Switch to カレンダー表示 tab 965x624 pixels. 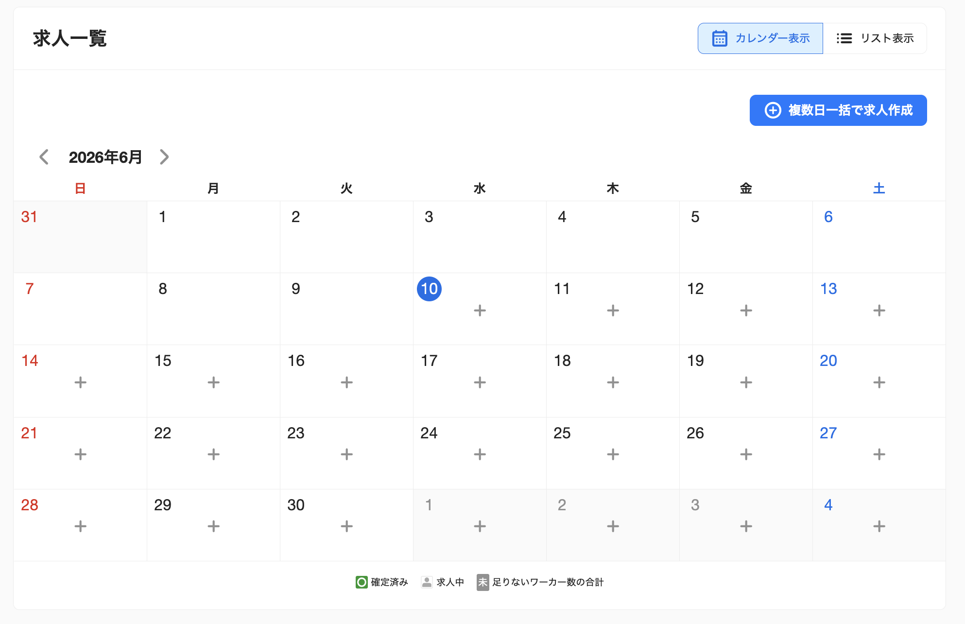(760, 38)
